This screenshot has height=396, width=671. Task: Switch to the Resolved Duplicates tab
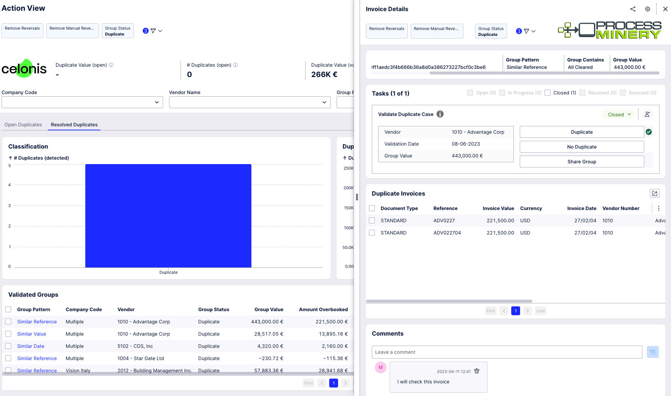pyautogui.click(x=74, y=124)
